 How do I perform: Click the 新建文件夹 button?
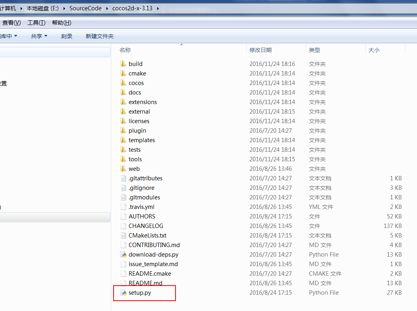(99, 36)
